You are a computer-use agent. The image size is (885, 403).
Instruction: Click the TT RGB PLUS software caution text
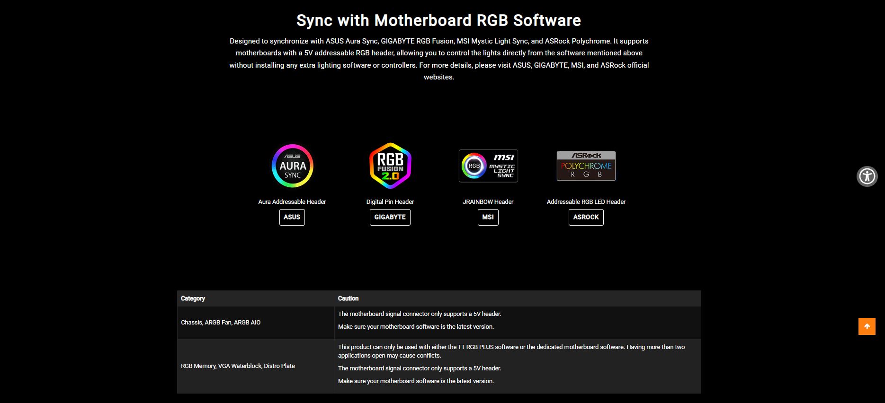(511, 351)
